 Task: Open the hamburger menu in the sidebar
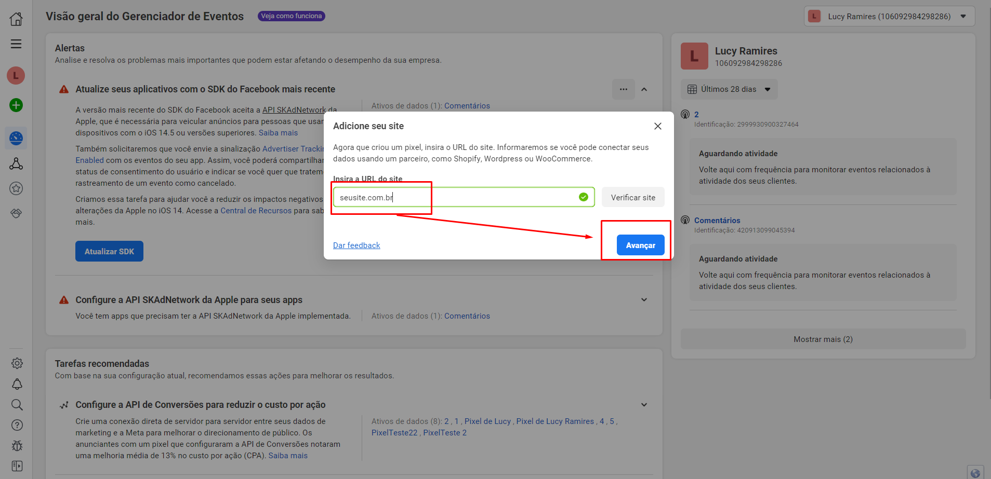(16, 44)
